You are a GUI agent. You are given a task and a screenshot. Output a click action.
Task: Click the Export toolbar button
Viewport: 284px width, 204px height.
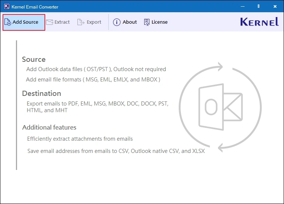89,22
